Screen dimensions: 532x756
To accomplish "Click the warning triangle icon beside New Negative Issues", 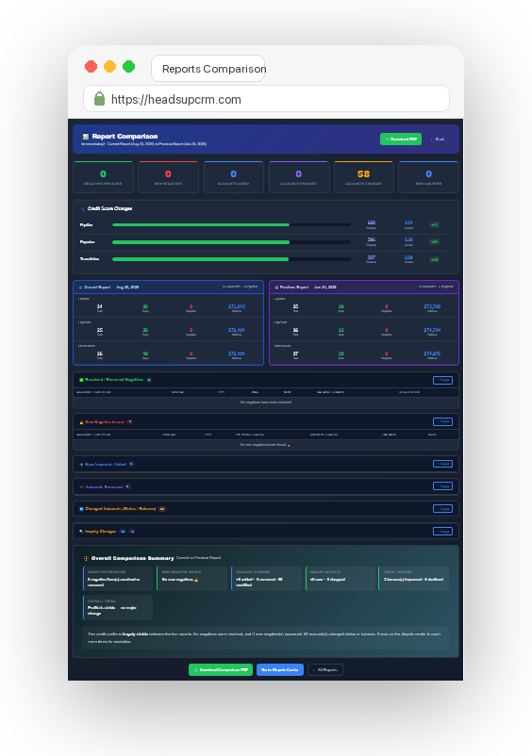I will [81, 422].
